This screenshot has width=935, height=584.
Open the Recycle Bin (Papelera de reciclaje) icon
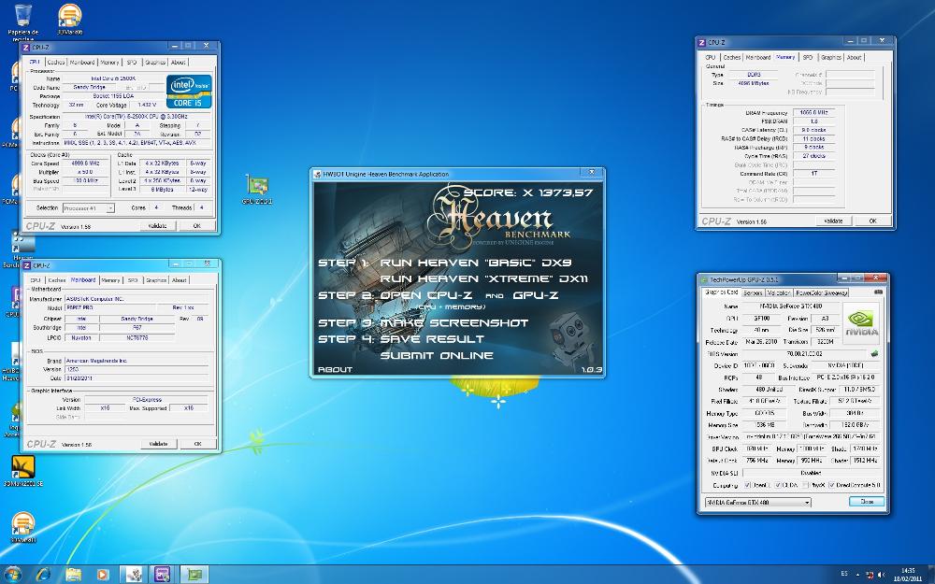click(x=22, y=16)
